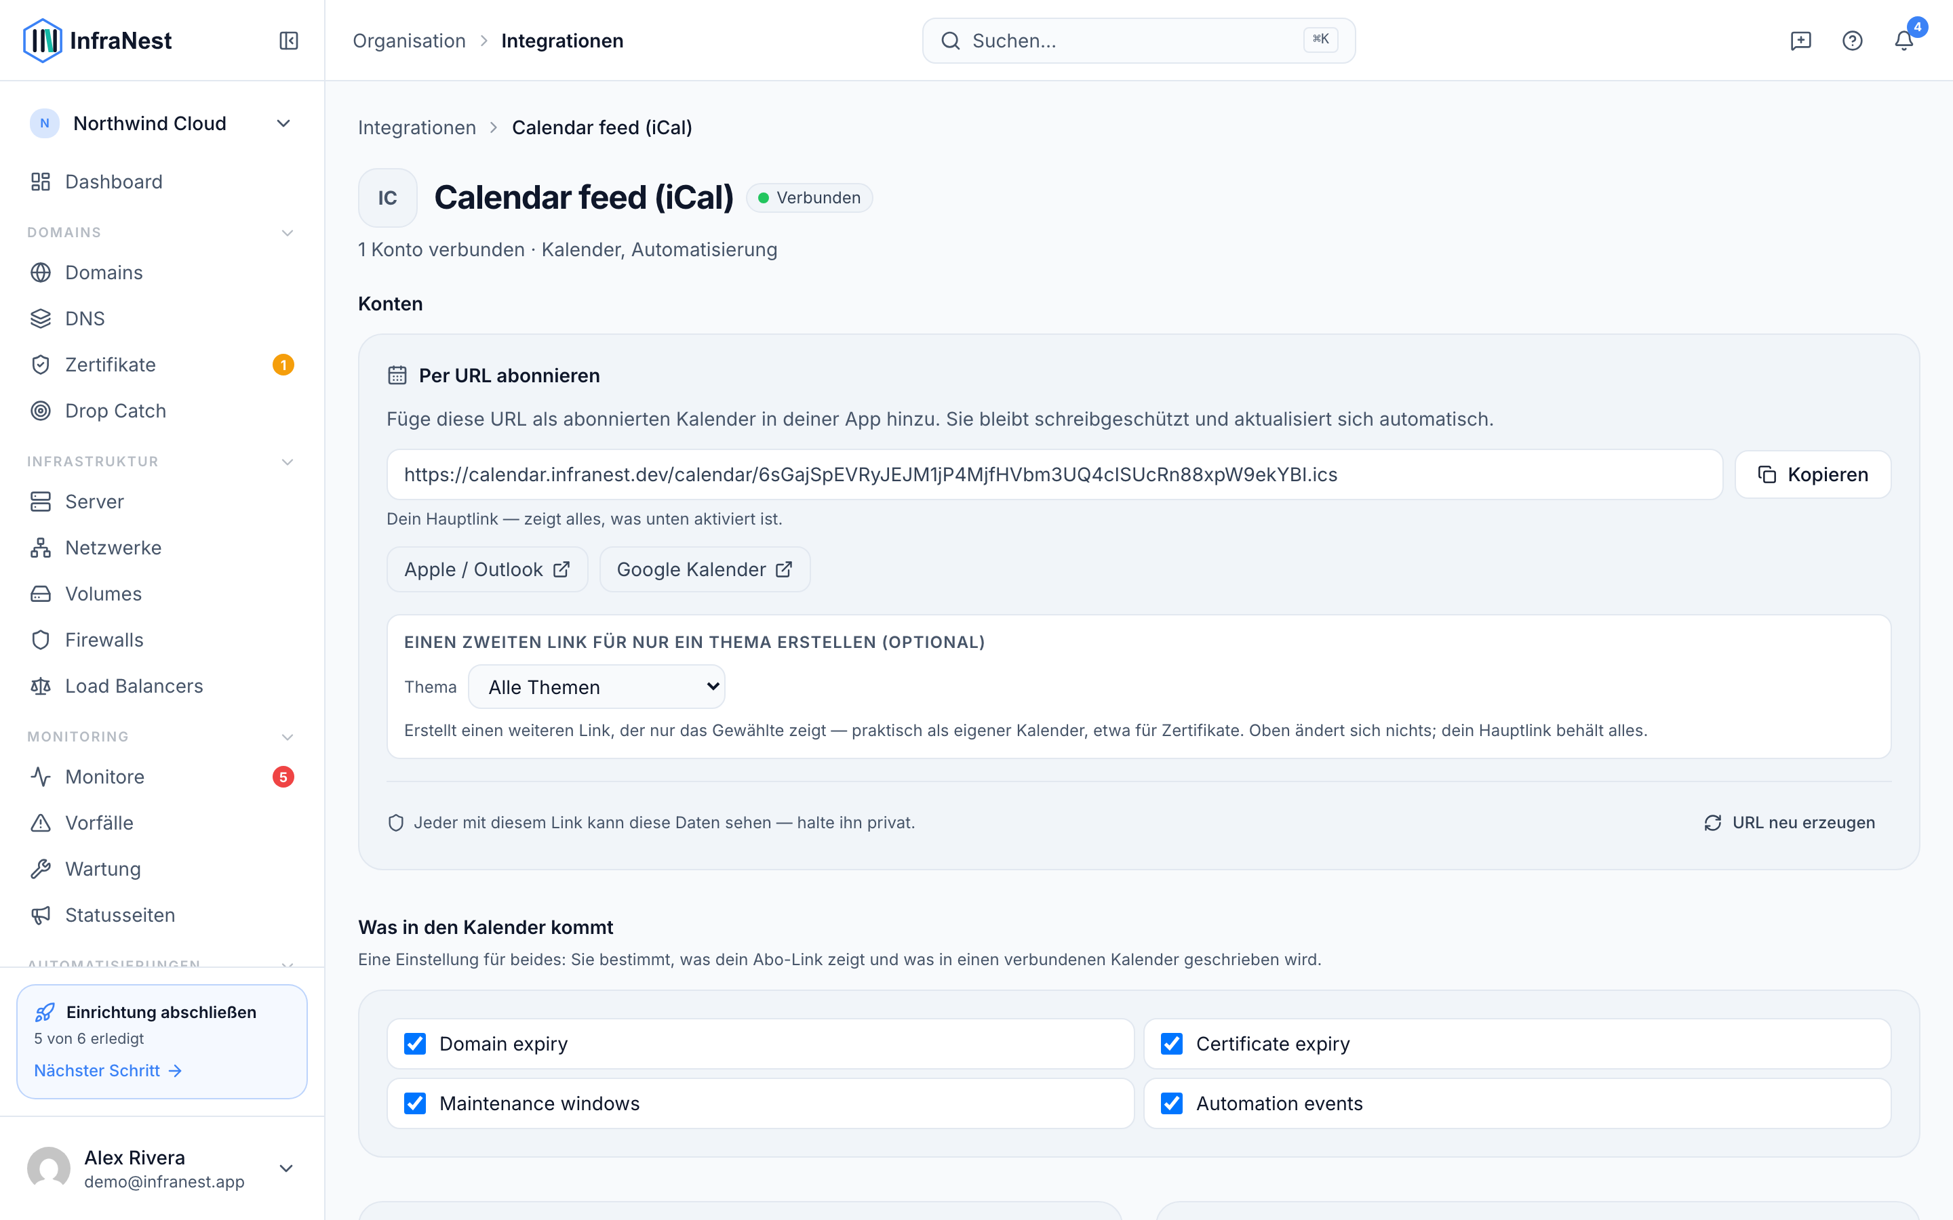Click the InfraNest logo icon

pyautogui.click(x=43, y=41)
